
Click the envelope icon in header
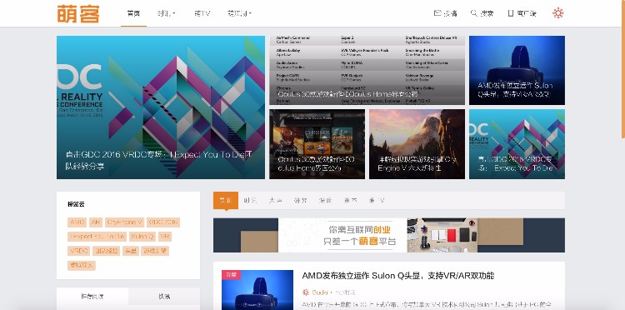437,13
